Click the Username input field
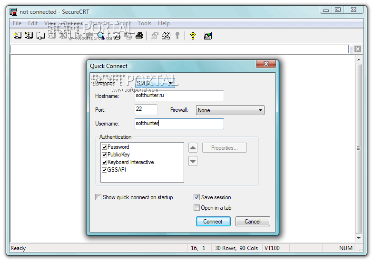Screen dimensions: 373x262 (x=179, y=124)
